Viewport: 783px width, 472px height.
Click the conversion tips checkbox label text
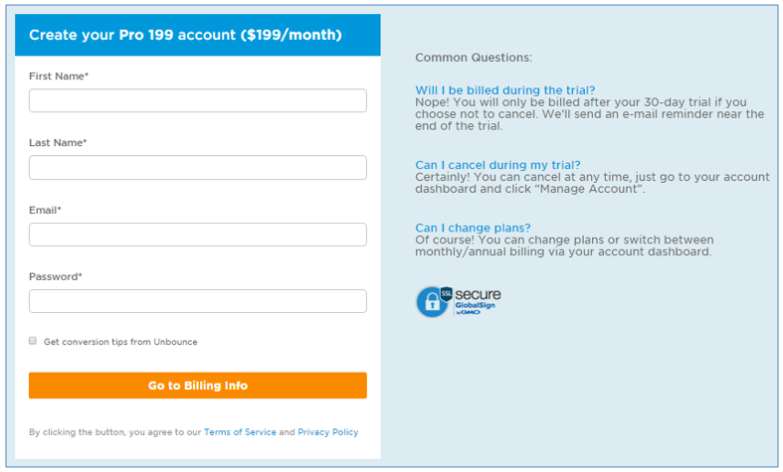[x=120, y=342]
